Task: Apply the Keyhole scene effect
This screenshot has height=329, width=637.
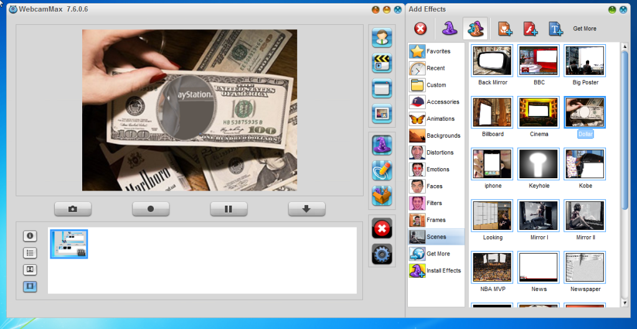Action: (x=539, y=164)
